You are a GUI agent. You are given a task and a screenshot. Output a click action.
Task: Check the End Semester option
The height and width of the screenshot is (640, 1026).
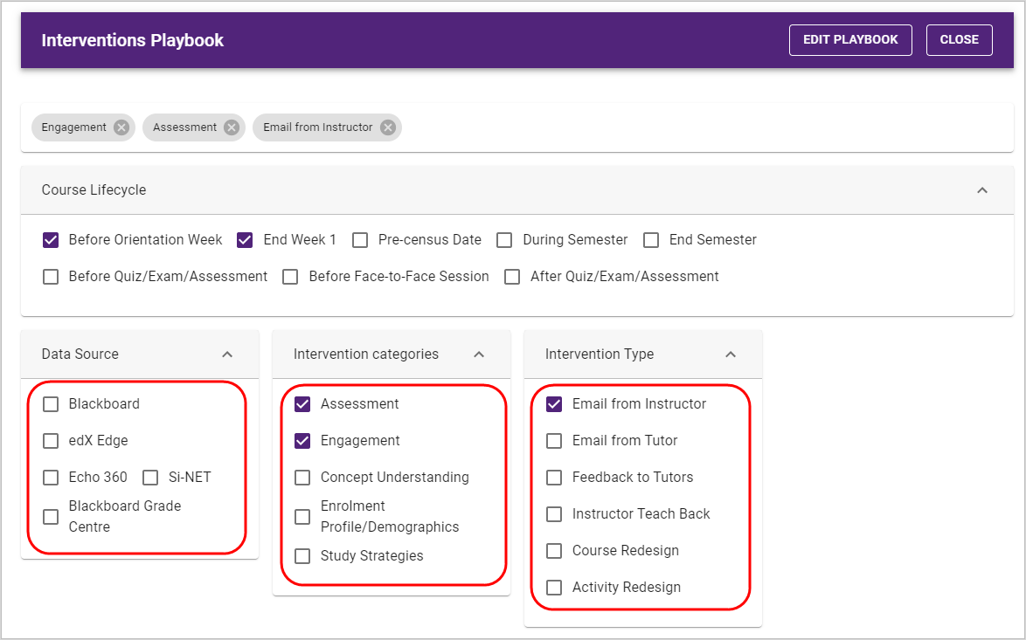coord(650,240)
